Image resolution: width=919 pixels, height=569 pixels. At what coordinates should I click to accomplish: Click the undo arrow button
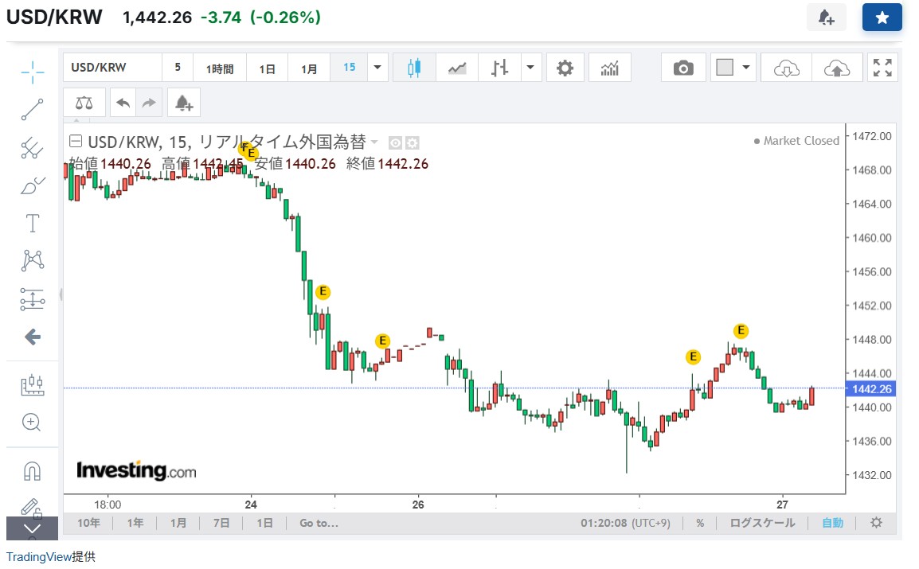tap(123, 103)
